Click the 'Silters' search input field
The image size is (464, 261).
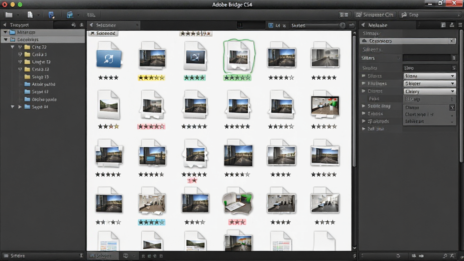pyautogui.click(x=426, y=58)
